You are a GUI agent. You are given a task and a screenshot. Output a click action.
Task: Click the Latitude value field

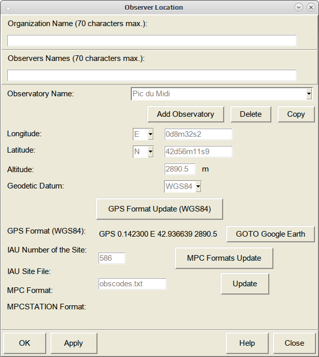coord(198,152)
